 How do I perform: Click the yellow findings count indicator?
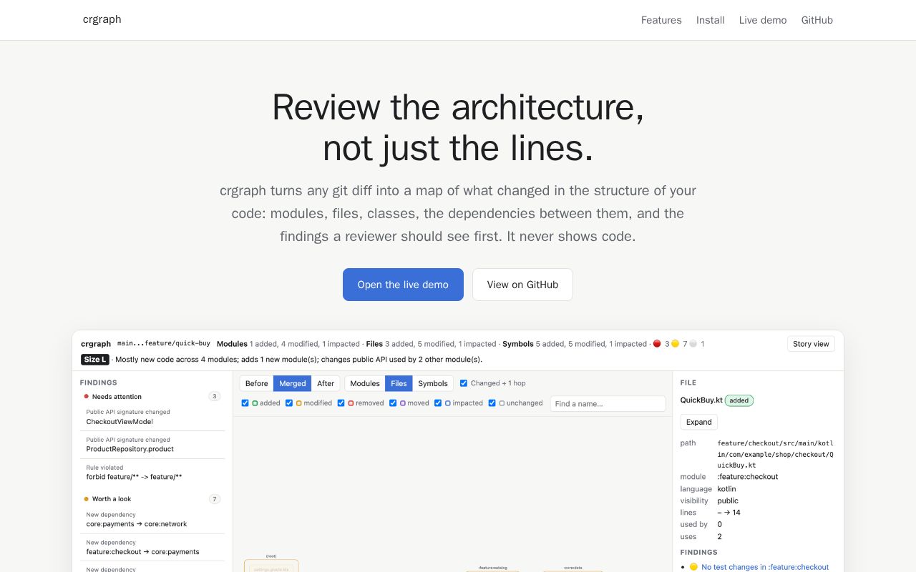679,344
